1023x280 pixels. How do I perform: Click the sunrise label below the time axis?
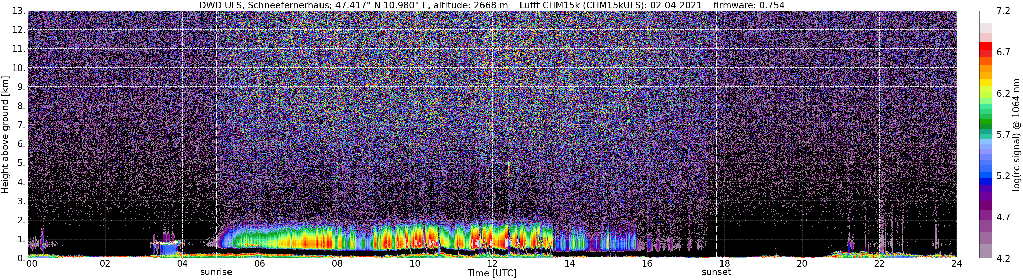216,272
